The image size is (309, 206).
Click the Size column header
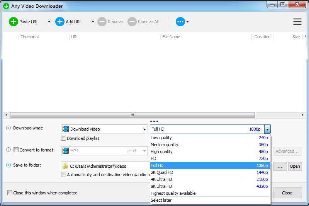point(296,37)
